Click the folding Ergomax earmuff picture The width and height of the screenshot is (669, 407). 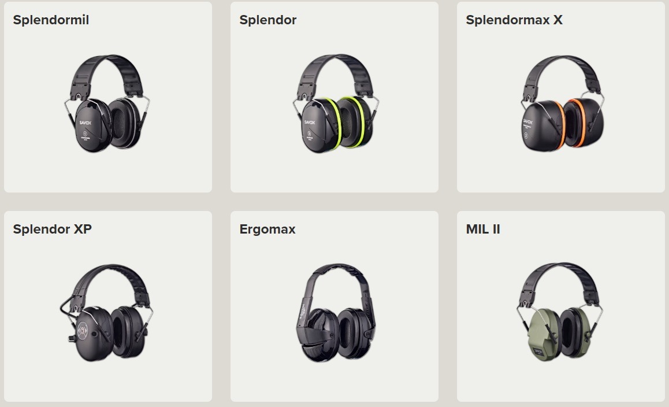(336, 313)
